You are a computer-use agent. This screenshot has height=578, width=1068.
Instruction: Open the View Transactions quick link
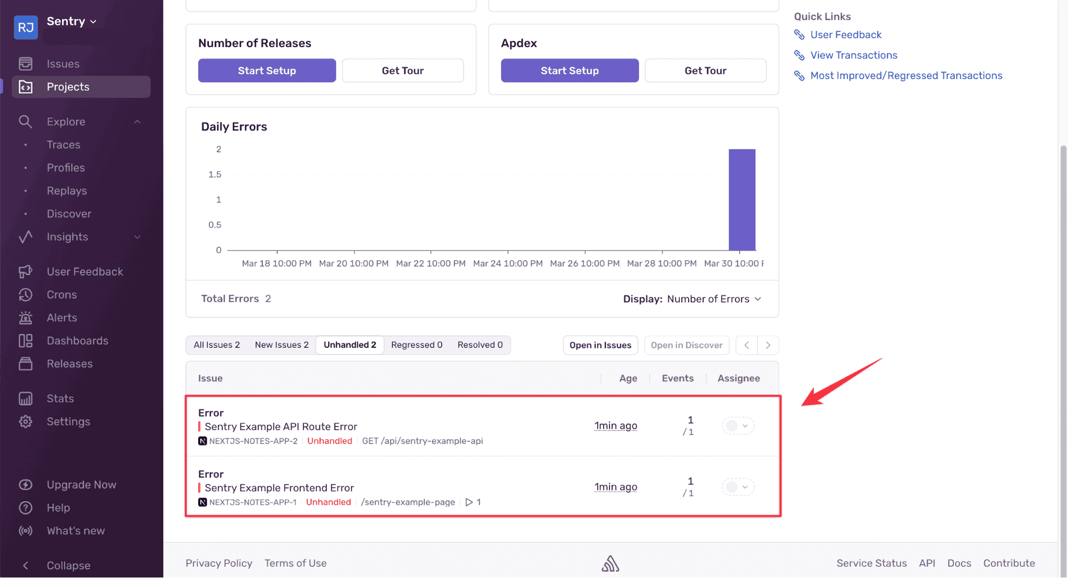[853, 55]
